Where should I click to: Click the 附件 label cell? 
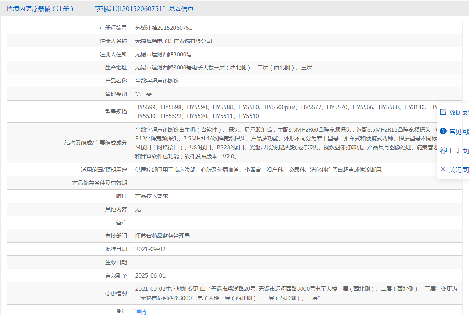click(x=69, y=196)
